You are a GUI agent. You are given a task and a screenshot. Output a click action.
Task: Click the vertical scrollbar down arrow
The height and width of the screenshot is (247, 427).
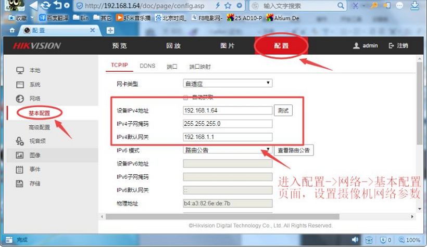tap(420, 209)
